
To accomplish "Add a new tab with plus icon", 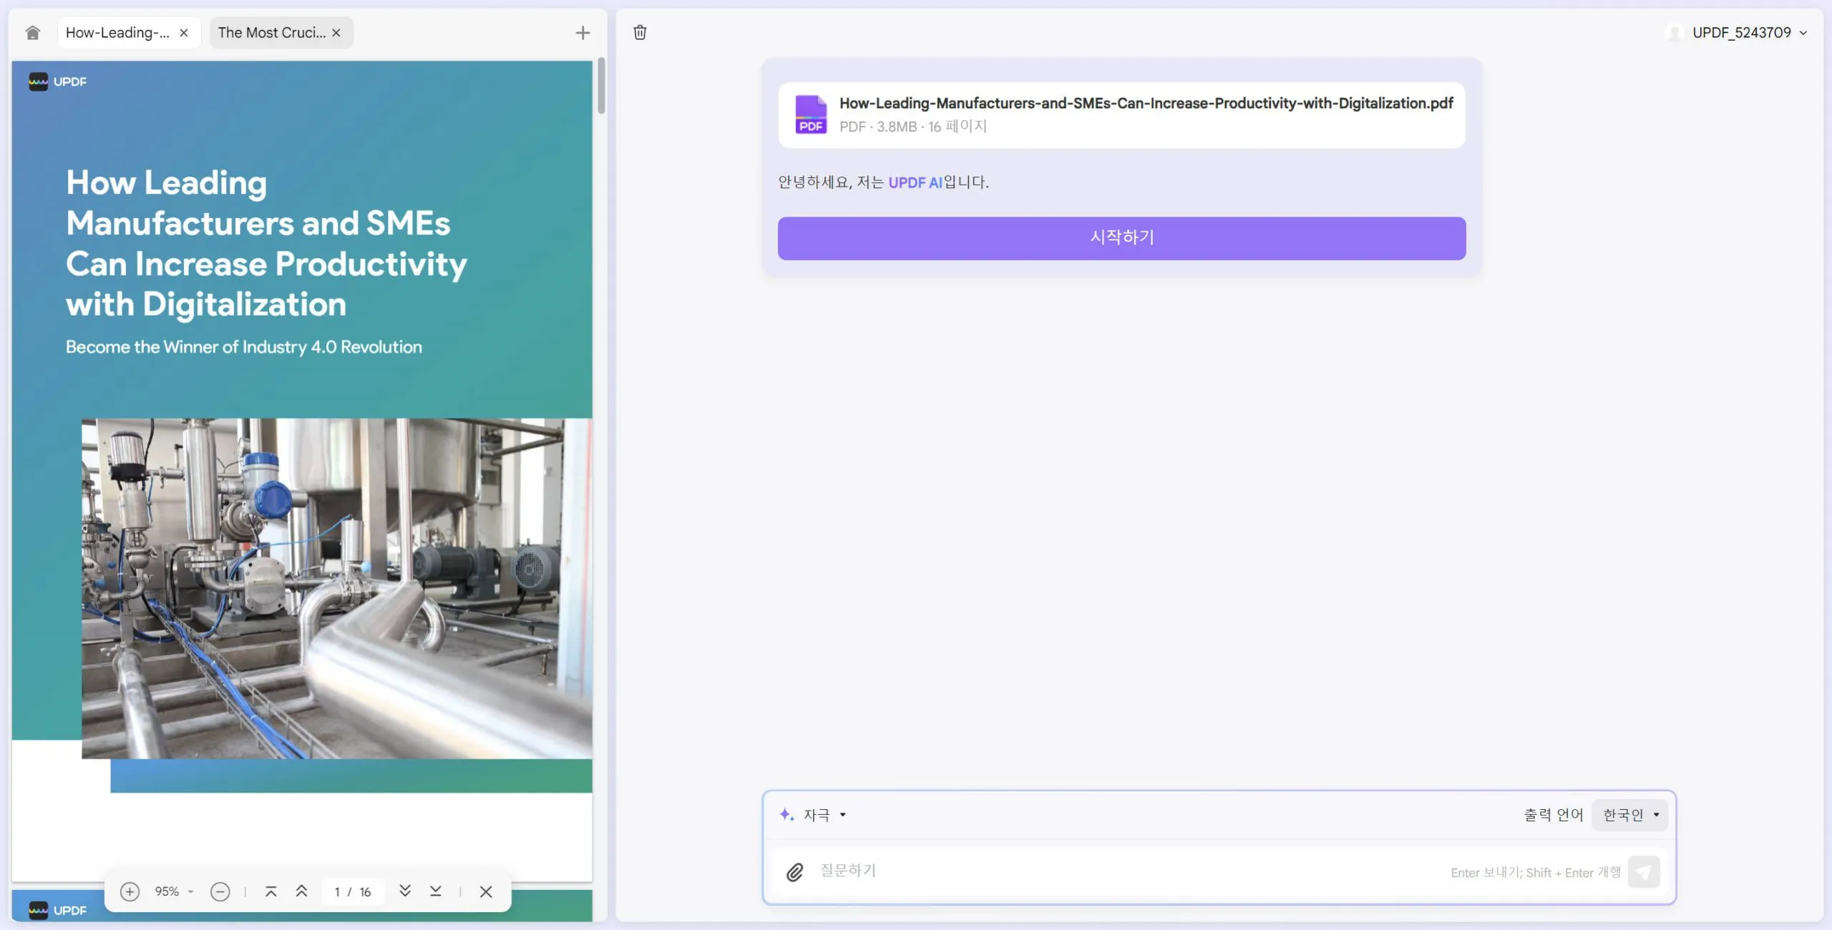I will 583,33.
